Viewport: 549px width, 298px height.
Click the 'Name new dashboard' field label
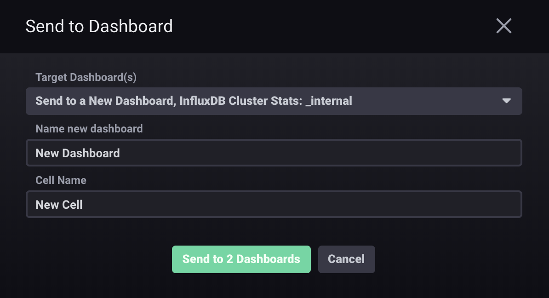click(89, 129)
